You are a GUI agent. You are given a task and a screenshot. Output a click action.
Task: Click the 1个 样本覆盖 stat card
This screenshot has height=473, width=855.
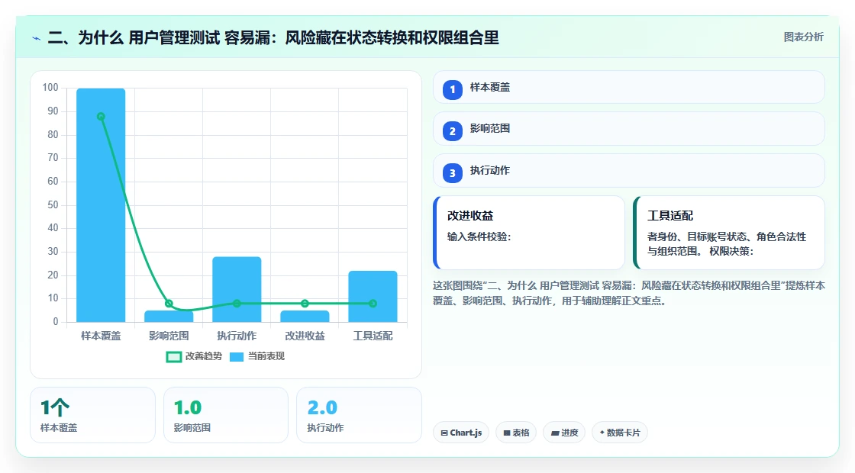pos(92,415)
